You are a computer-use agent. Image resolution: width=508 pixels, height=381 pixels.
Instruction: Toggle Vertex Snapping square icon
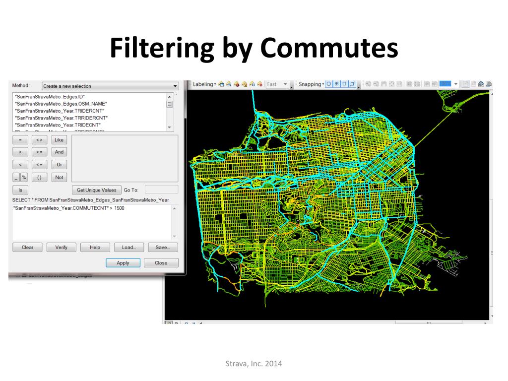pos(344,84)
